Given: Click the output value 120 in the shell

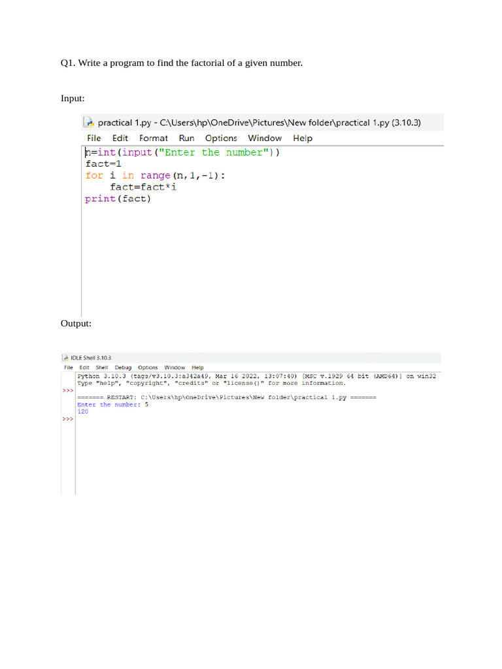Looking at the screenshot, I should tap(83, 412).
